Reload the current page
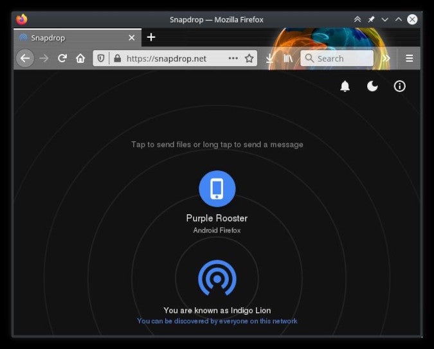 pyautogui.click(x=62, y=58)
